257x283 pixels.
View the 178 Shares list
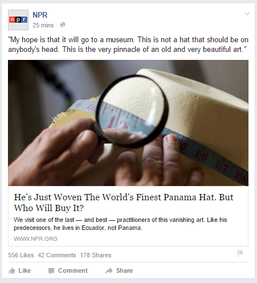pos(96,255)
